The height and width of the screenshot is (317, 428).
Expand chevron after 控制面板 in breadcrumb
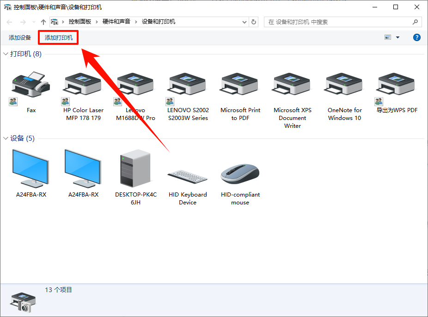(x=97, y=22)
